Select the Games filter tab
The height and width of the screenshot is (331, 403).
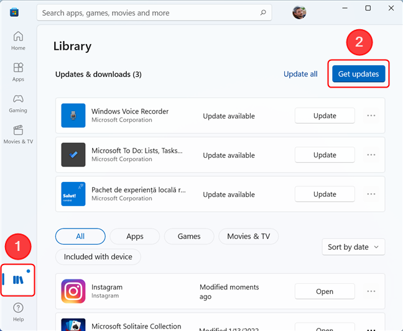[x=189, y=237]
